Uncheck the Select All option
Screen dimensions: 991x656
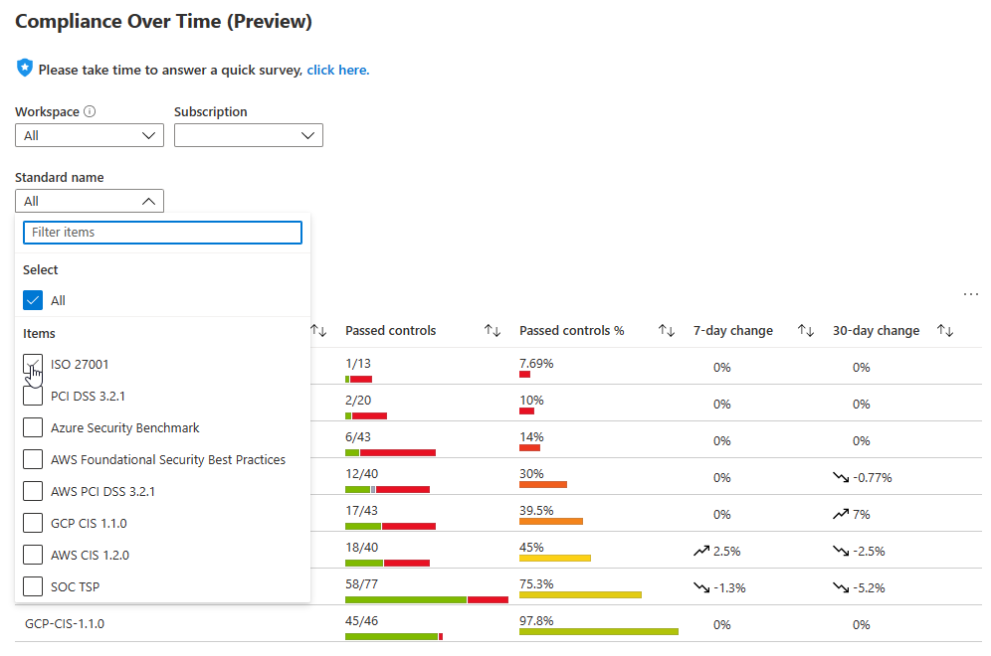coord(31,299)
